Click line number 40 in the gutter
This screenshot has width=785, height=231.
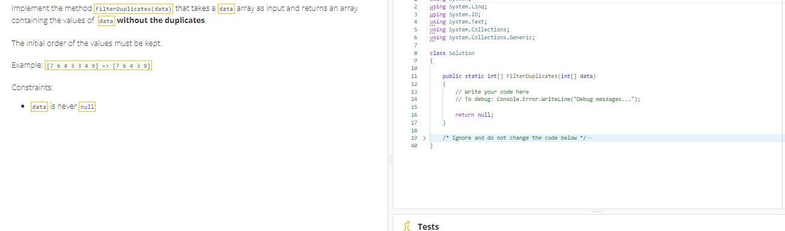point(414,146)
